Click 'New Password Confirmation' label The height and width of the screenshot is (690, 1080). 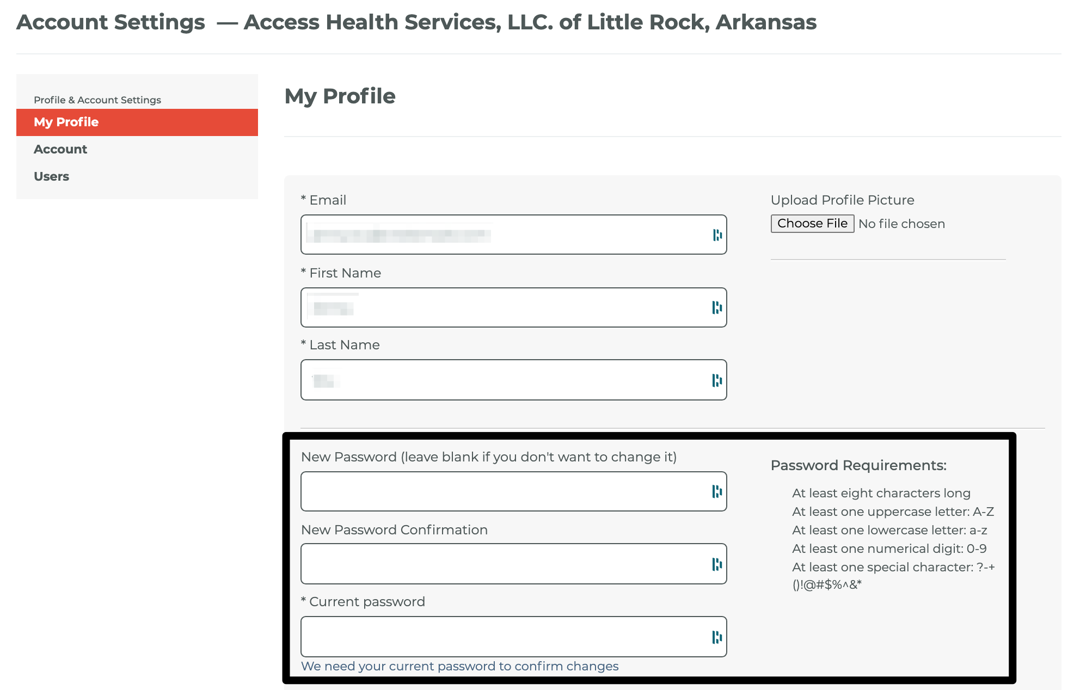pyautogui.click(x=394, y=530)
